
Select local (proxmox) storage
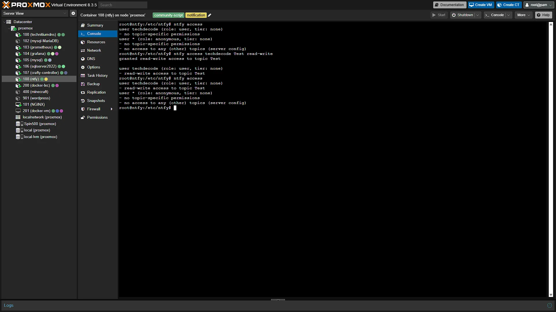pos(39,130)
